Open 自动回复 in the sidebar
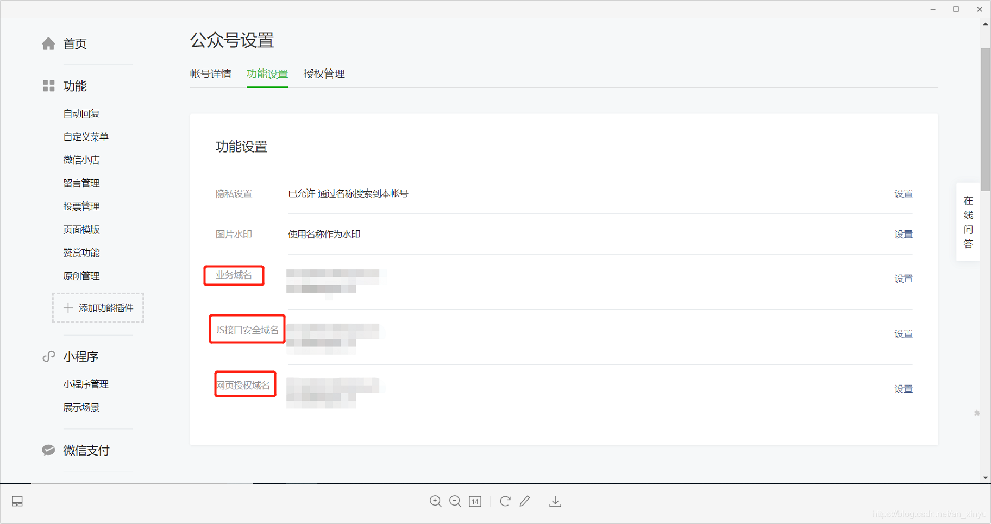The height and width of the screenshot is (524, 991). click(x=81, y=113)
